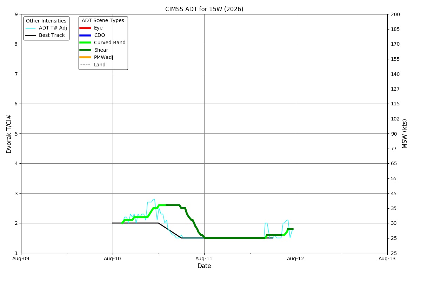Screen dimensions: 421x281
Task: Click the blue CDO legend swatch
Action: click(x=85, y=35)
